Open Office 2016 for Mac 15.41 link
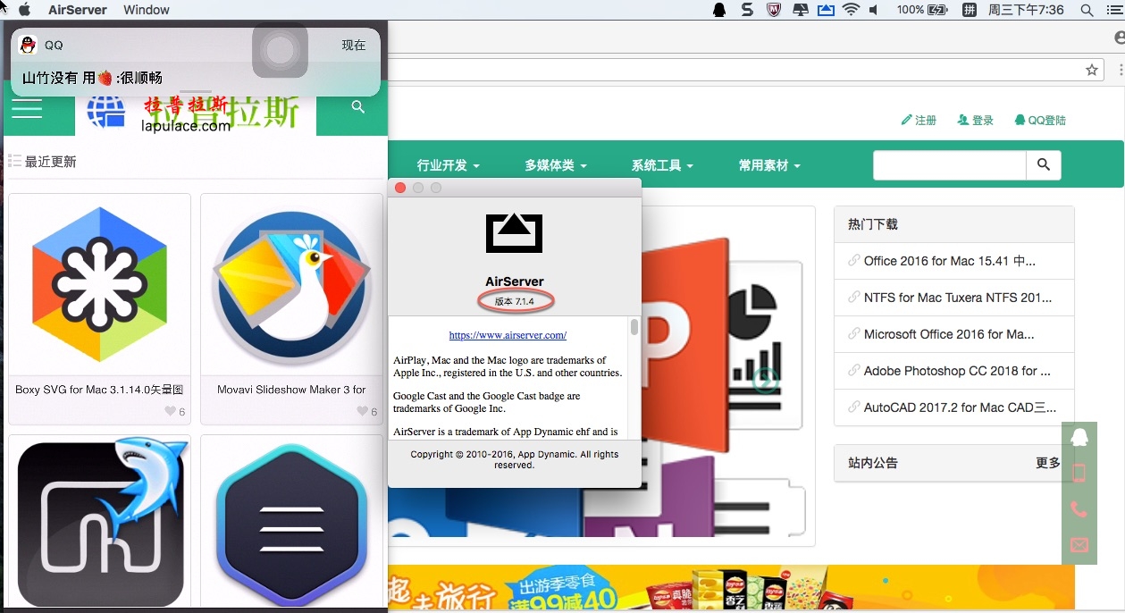Screen dimensions: 1125x613 [950, 261]
